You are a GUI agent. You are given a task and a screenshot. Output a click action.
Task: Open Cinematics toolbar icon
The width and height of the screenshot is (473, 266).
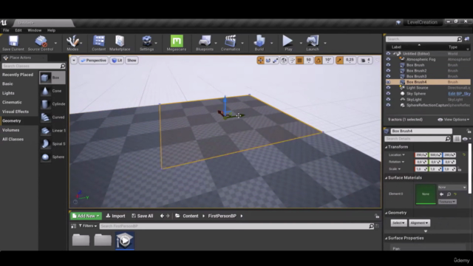pyautogui.click(x=231, y=43)
